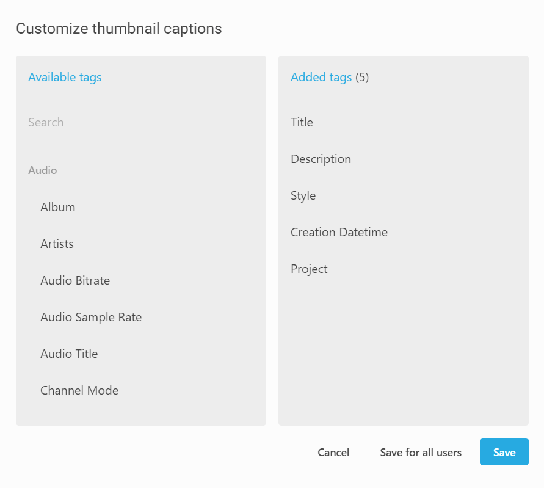The width and height of the screenshot is (544, 488).
Task: Click the added tags count (5)
Action: [362, 77]
